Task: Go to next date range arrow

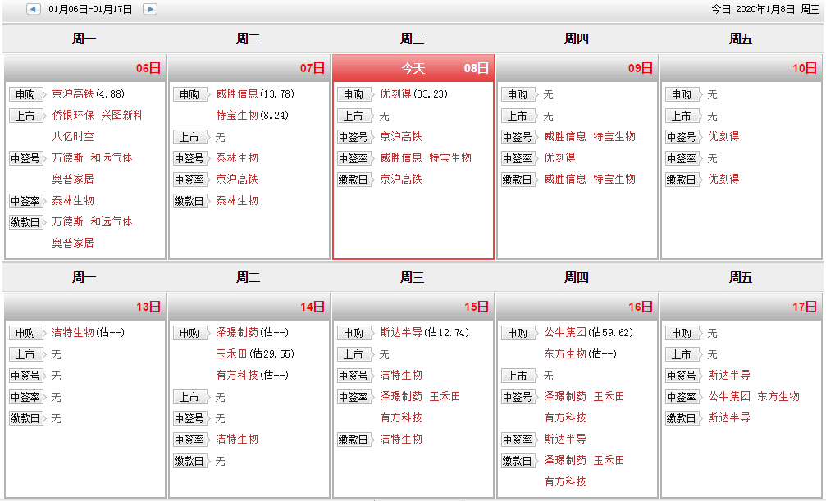Action: [149, 9]
